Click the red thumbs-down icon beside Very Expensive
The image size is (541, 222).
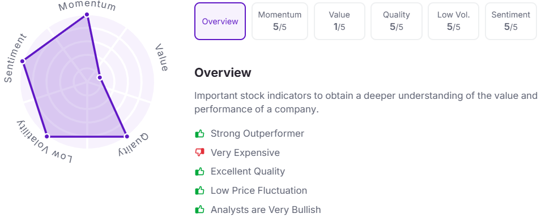(x=199, y=153)
